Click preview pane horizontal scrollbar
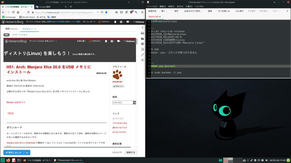 click(67, 147)
